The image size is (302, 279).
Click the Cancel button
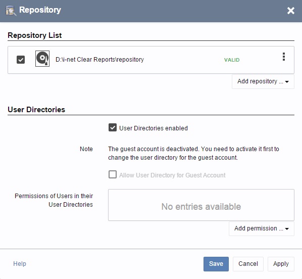pyautogui.click(x=248, y=264)
